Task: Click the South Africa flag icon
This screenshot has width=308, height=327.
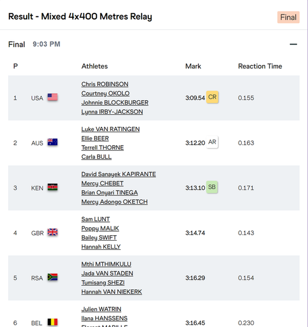Action: pos(52,277)
